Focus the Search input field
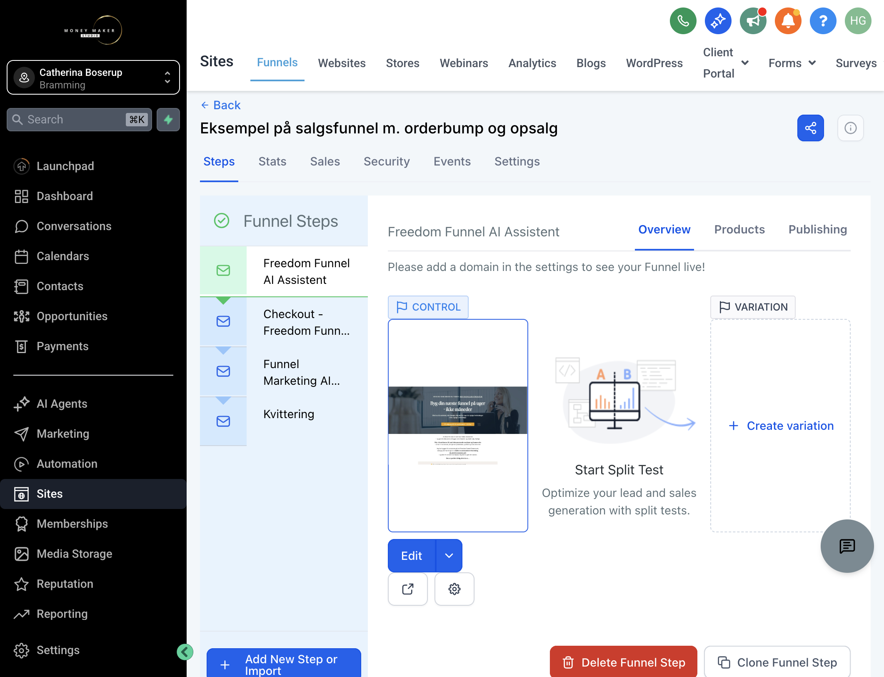 (x=79, y=120)
